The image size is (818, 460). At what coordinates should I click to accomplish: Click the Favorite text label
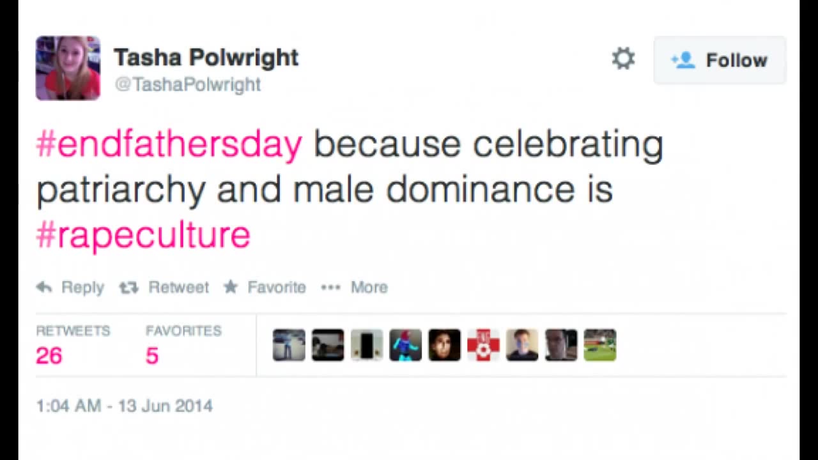(x=277, y=287)
